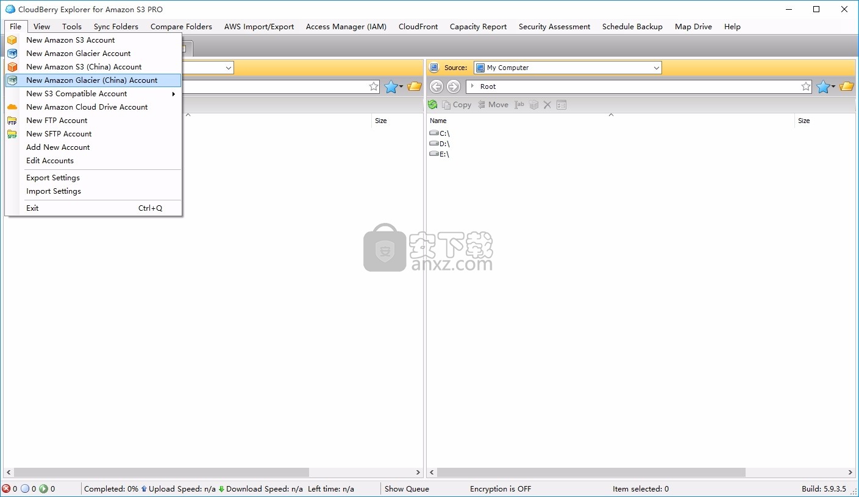
Task: Choose Import Settings
Action: point(93,191)
